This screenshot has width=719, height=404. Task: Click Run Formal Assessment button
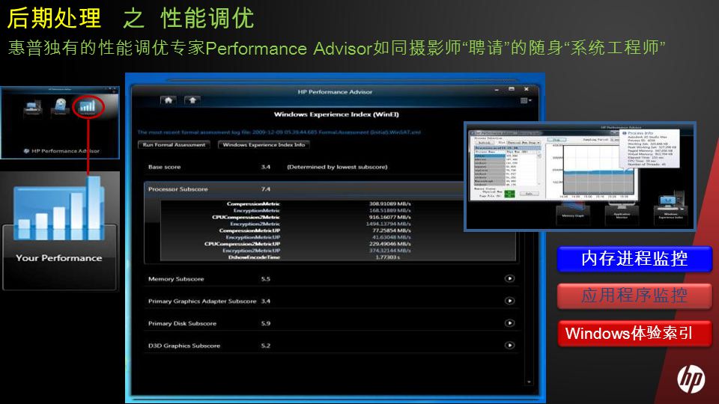tap(174, 144)
